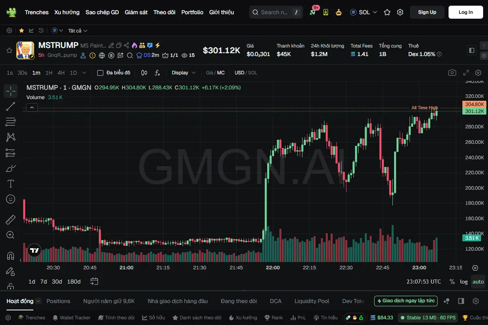Toggle the magnet snapping mode
The height and width of the screenshot is (325, 488).
(11, 256)
